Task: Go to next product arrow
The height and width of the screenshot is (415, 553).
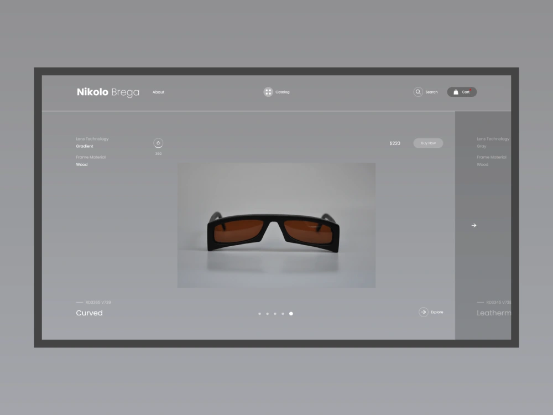Action: click(474, 225)
